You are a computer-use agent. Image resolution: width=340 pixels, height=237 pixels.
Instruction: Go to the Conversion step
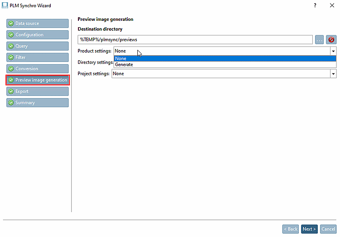point(38,68)
